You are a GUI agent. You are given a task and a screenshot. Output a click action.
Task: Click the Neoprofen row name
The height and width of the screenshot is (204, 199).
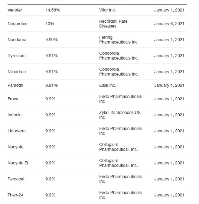pyautogui.click(x=18, y=24)
